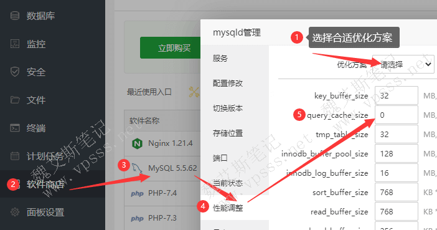Click the security shield icon

pyautogui.click(x=15, y=72)
